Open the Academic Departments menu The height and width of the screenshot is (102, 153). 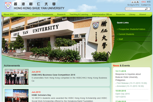(43, 15)
